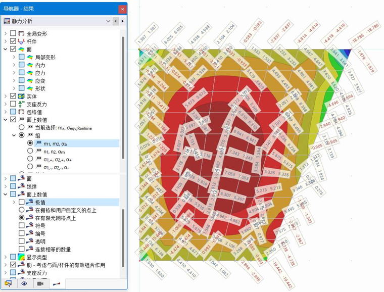The height and width of the screenshot is (292, 384).
Task: Expand the 内力 node
Action: pyautogui.click(x=14, y=65)
